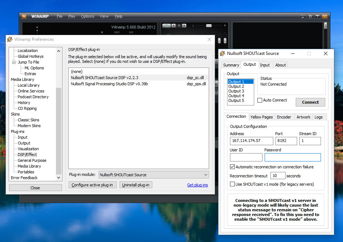Close the Winamp Preferences dialog with the X
The width and height of the screenshot is (343, 242).
click(209, 39)
